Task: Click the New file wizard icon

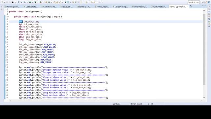Action: (x=2, y=2)
